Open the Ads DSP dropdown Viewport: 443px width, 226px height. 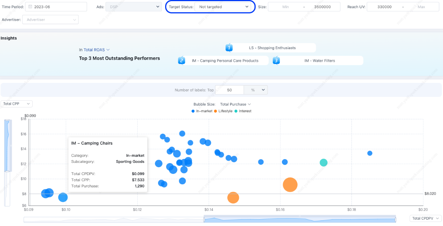[x=134, y=7]
